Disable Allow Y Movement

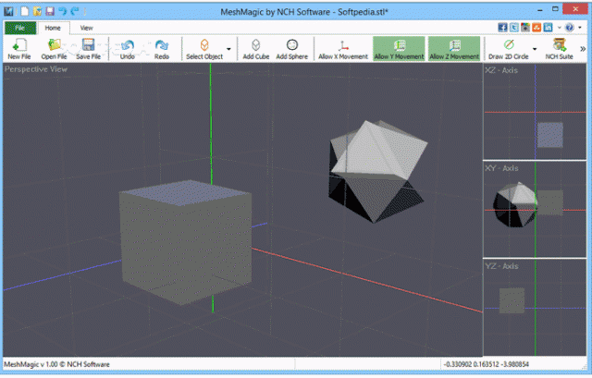tap(398, 48)
